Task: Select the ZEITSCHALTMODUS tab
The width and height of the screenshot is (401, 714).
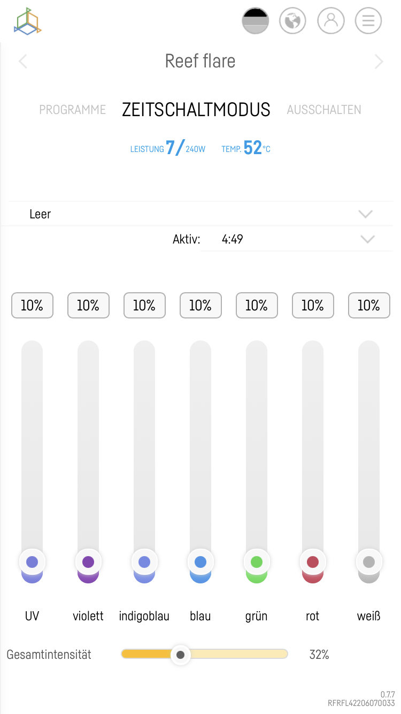Action: click(196, 110)
